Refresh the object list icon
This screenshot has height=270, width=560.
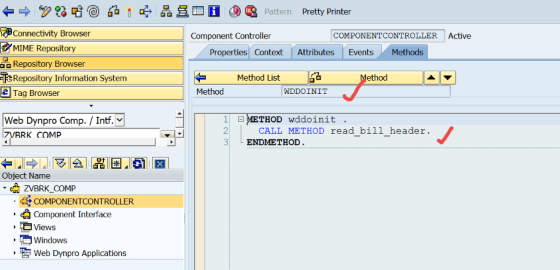point(138,163)
